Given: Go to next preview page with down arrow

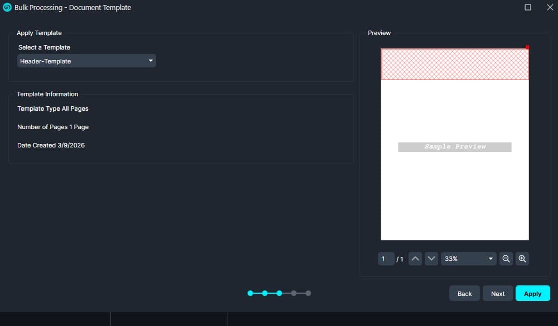Looking at the screenshot, I should tap(431, 259).
